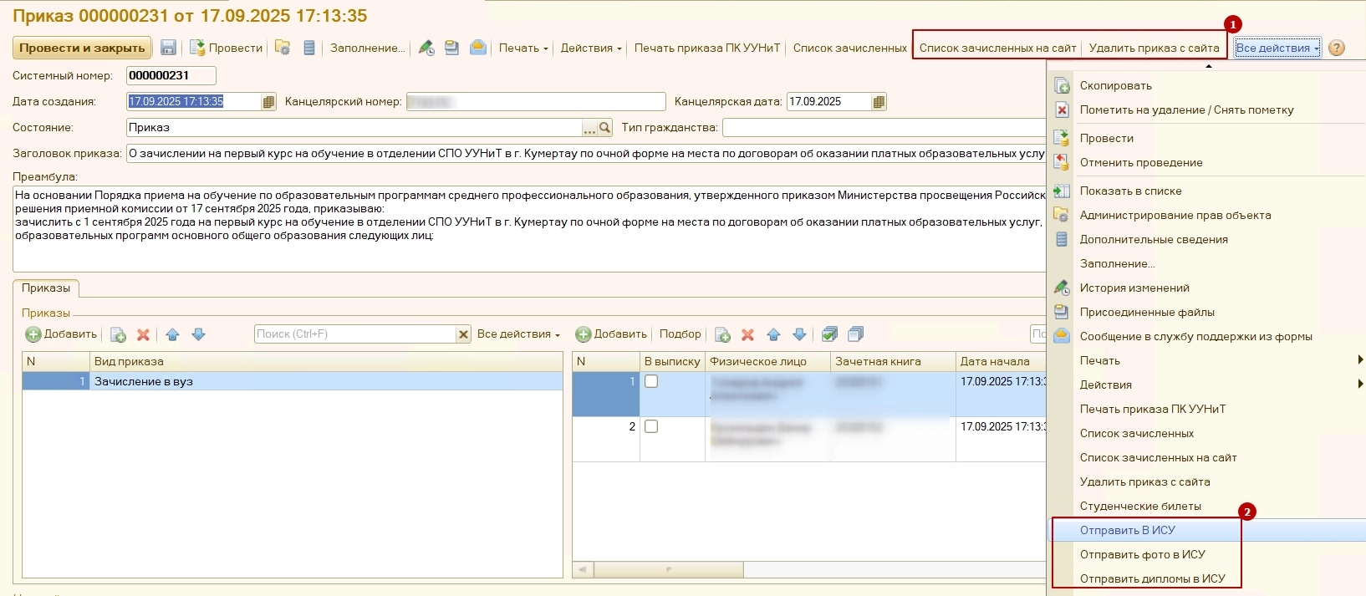This screenshot has width=1366, height=596.
Task: Click Список зачисленных на сайт button
Action: (x=997, y=48)
